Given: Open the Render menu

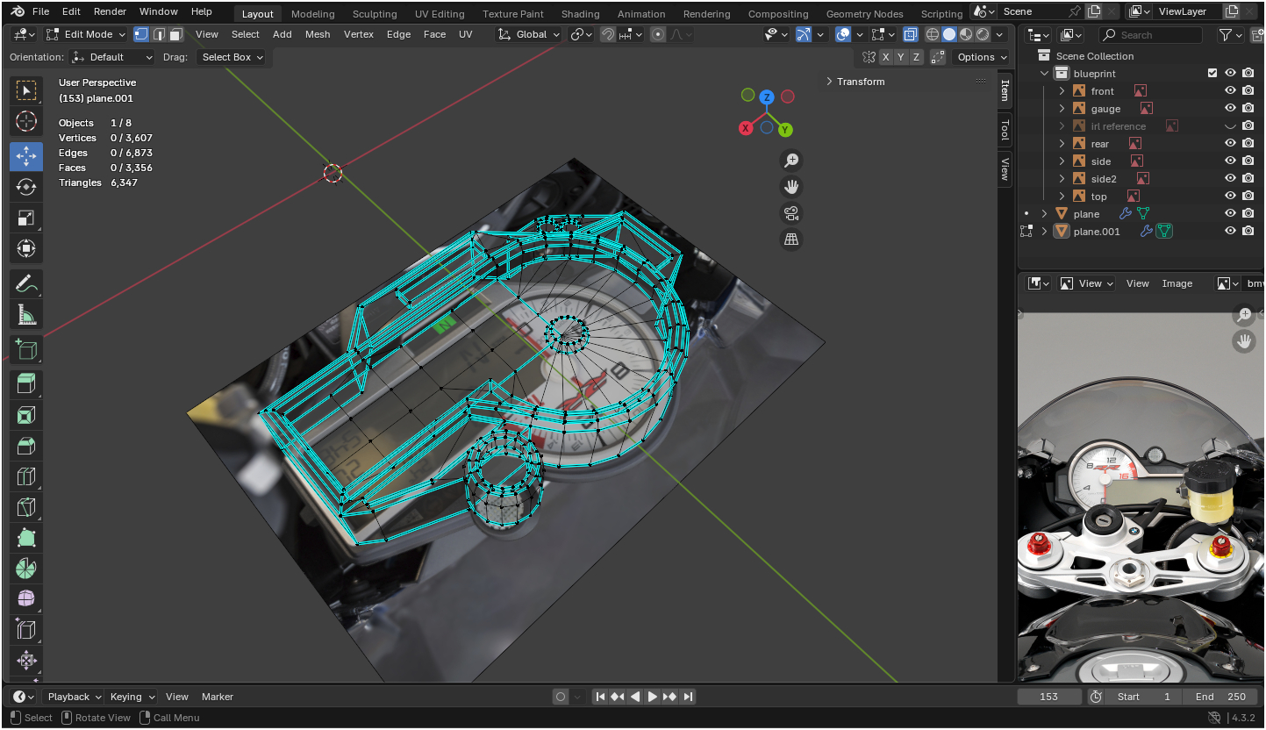Looking at the screenshot, I should (111, 11).
